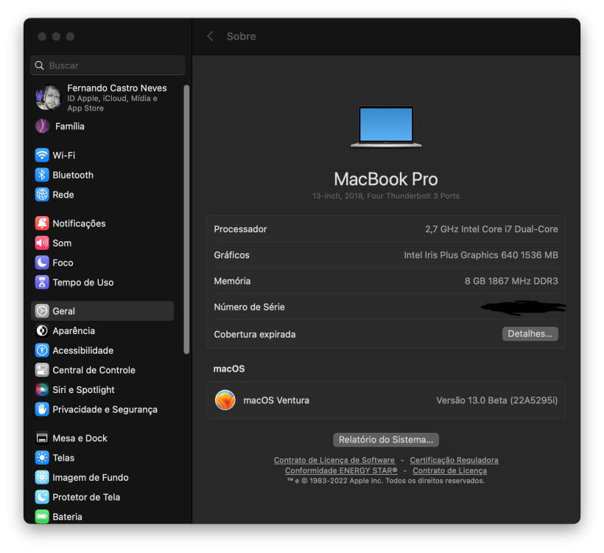
Task: Select the Foco moon icon
Action: (x=42, y=262)
